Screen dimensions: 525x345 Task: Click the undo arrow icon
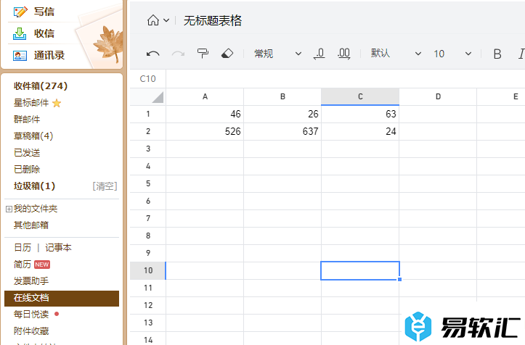pyautogui.click(x=152, y=54)
